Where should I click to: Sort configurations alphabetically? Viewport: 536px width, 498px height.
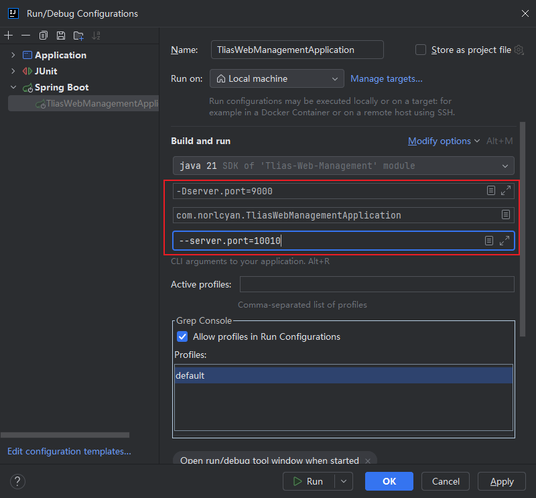(x=96, y=36)
